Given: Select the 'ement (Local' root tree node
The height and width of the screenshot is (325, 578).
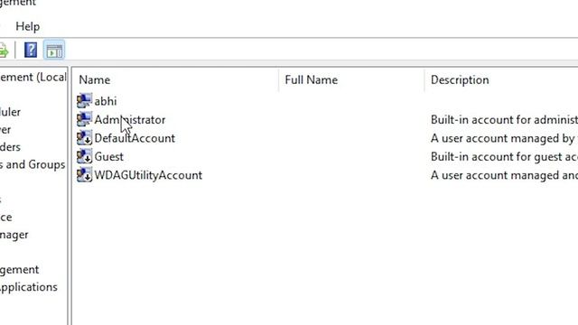Looking at the screenshot, I should 33,77.
